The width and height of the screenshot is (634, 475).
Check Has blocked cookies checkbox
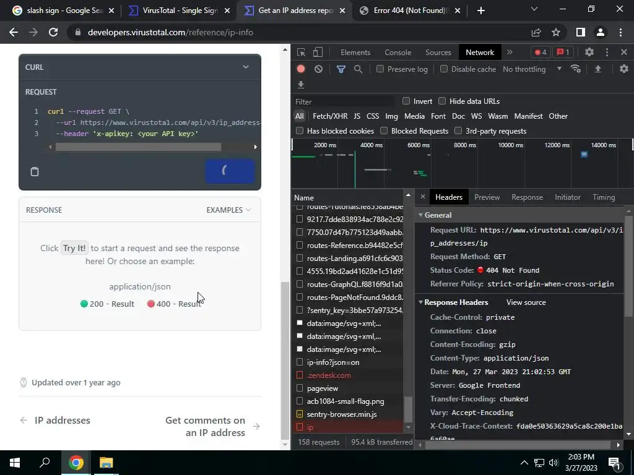click(x=300, y=131)
